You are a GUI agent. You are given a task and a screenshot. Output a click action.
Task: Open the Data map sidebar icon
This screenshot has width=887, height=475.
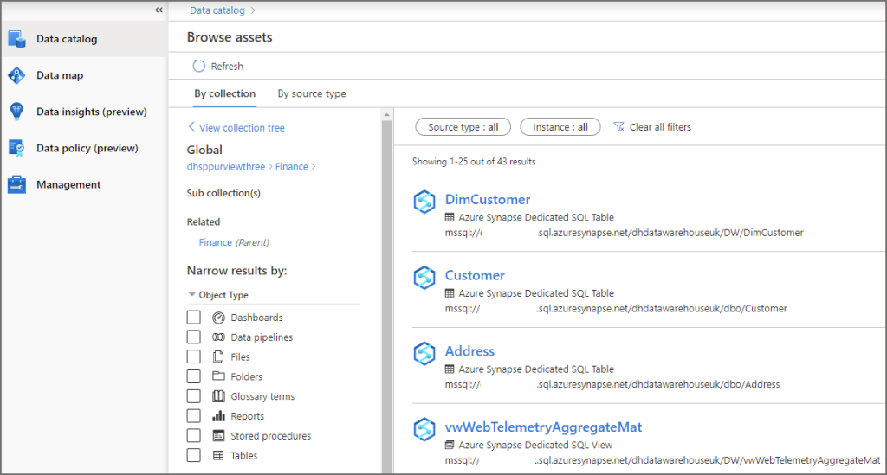click(17, 75)
